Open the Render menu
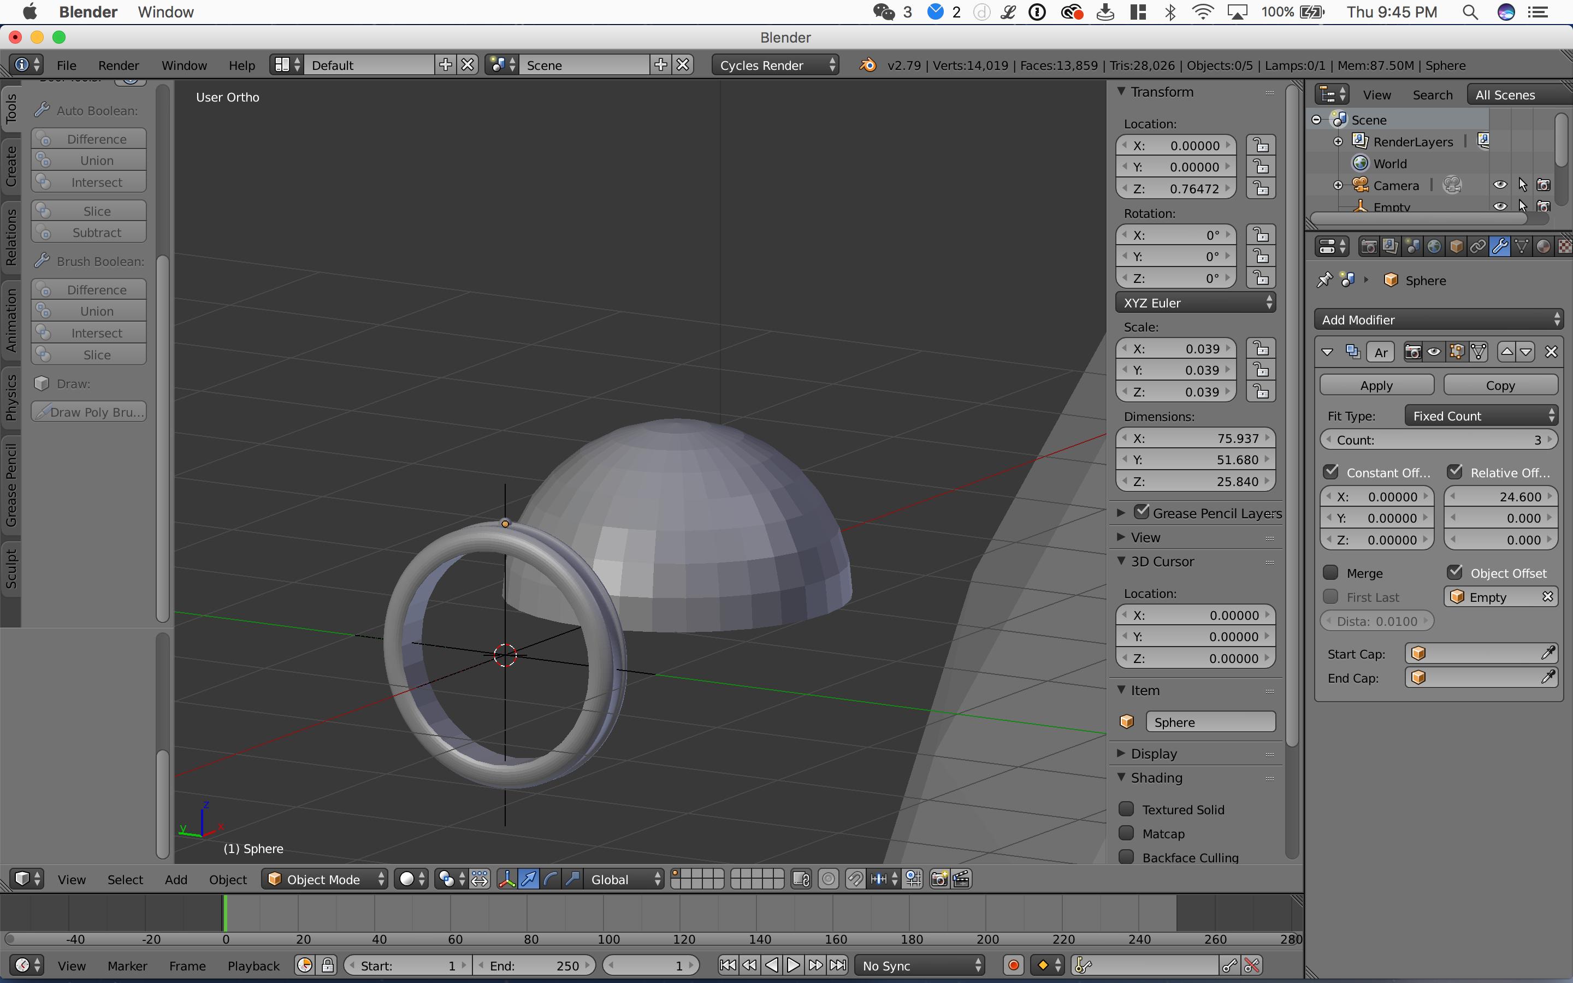The height and width of the screenshot is (983, 1573). tap(119, 65)
